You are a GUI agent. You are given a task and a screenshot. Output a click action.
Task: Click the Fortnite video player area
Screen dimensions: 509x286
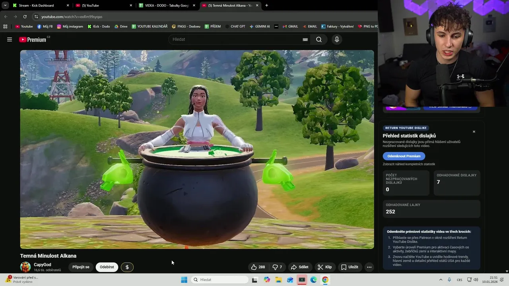tap(197, 149)
